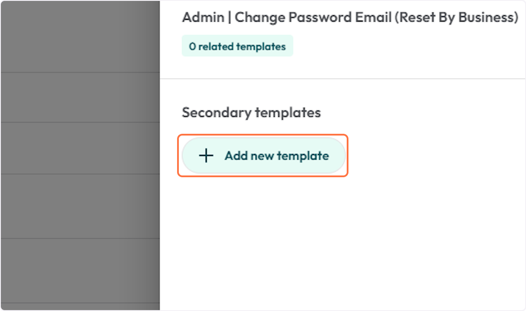Select the second row in the sidebar list

coord(79,97)
